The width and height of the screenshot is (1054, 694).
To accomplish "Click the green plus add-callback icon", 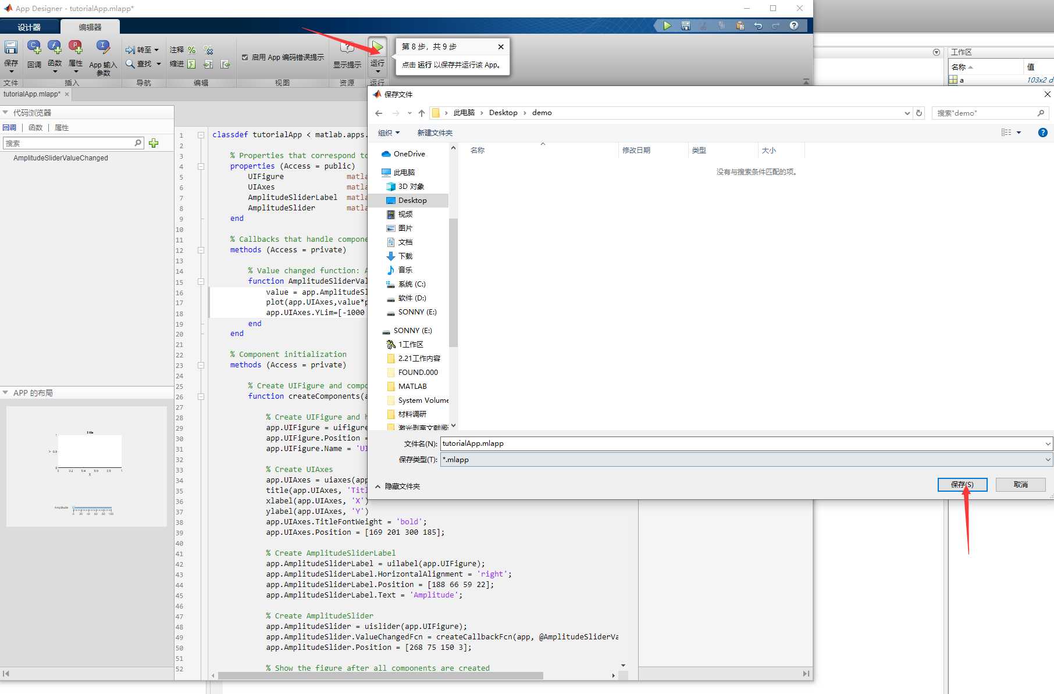I will point(154,143).
